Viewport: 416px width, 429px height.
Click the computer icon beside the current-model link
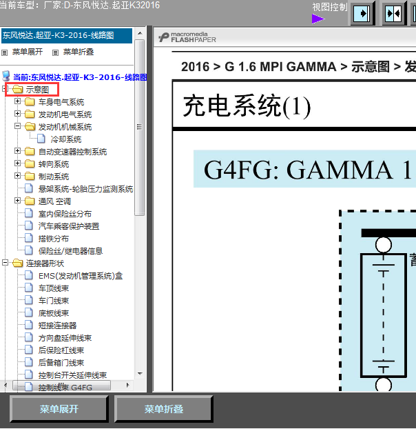6,77
